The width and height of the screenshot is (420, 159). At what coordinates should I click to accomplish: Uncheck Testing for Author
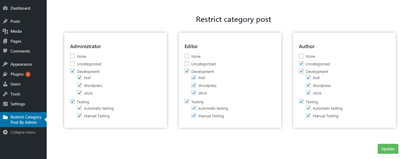(x=301, y=102)
